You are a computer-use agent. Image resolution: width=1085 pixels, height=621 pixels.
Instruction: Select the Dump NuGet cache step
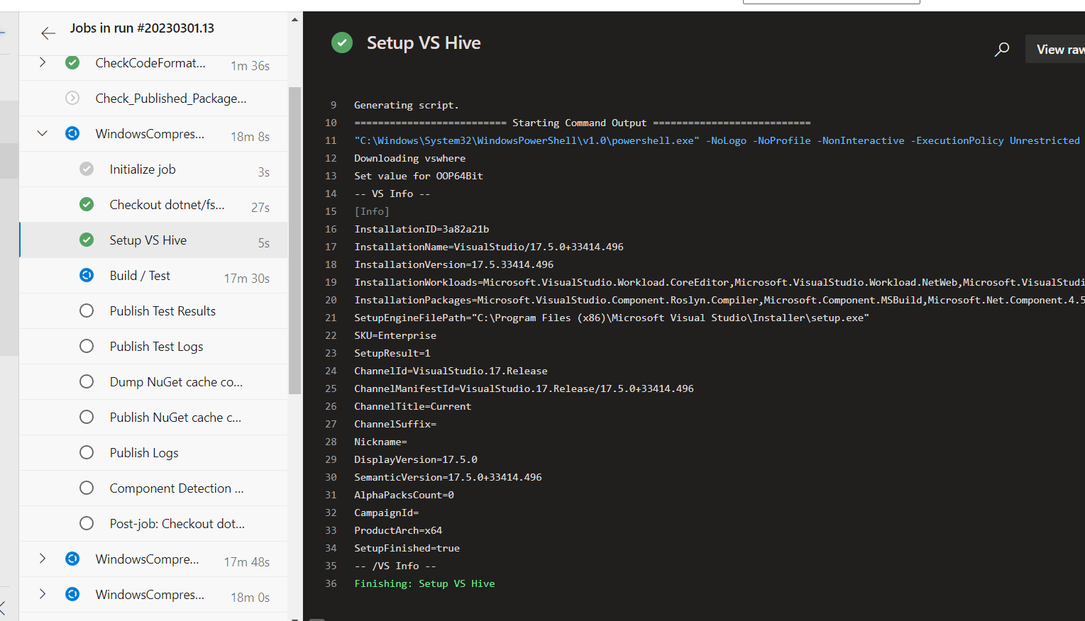pos(153,382)
